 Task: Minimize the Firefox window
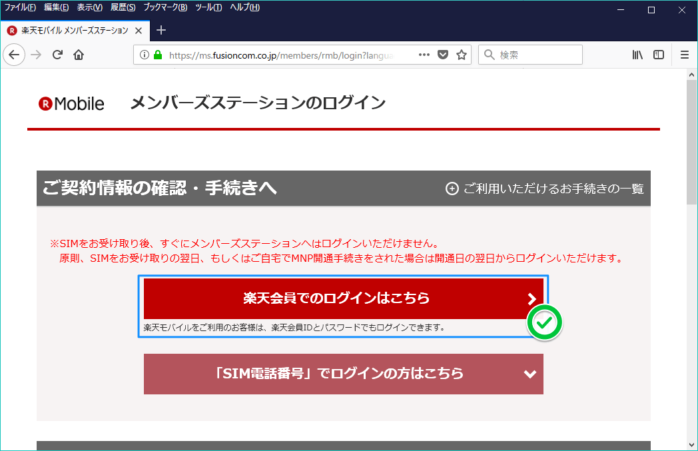point(621,10)
